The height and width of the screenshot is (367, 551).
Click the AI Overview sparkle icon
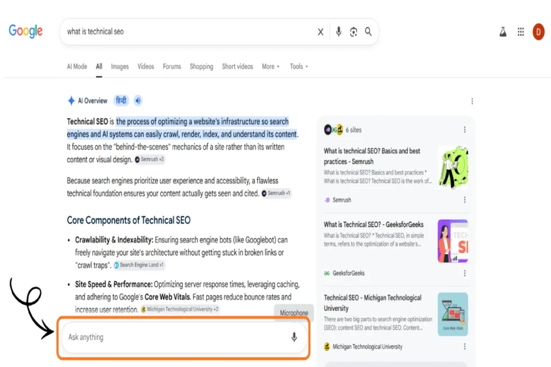coord(71,100)
